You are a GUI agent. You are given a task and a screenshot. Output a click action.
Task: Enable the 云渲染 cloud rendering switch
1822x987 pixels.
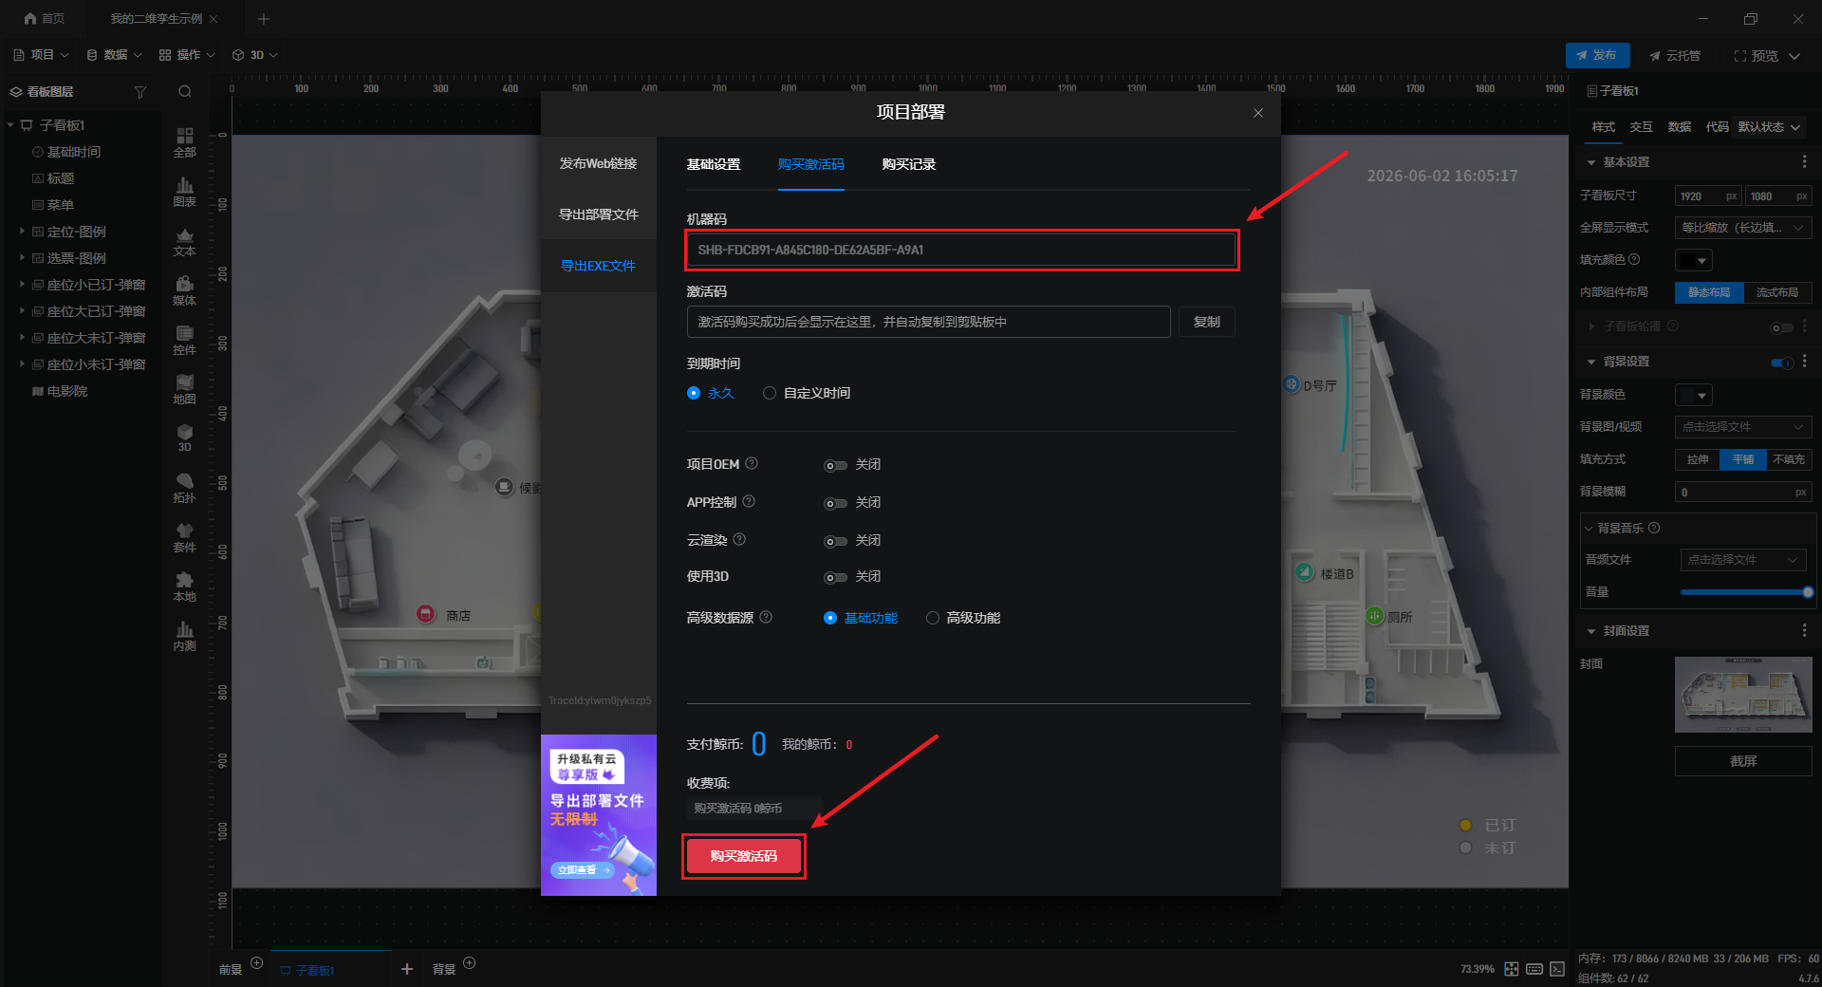coord(835,541)
